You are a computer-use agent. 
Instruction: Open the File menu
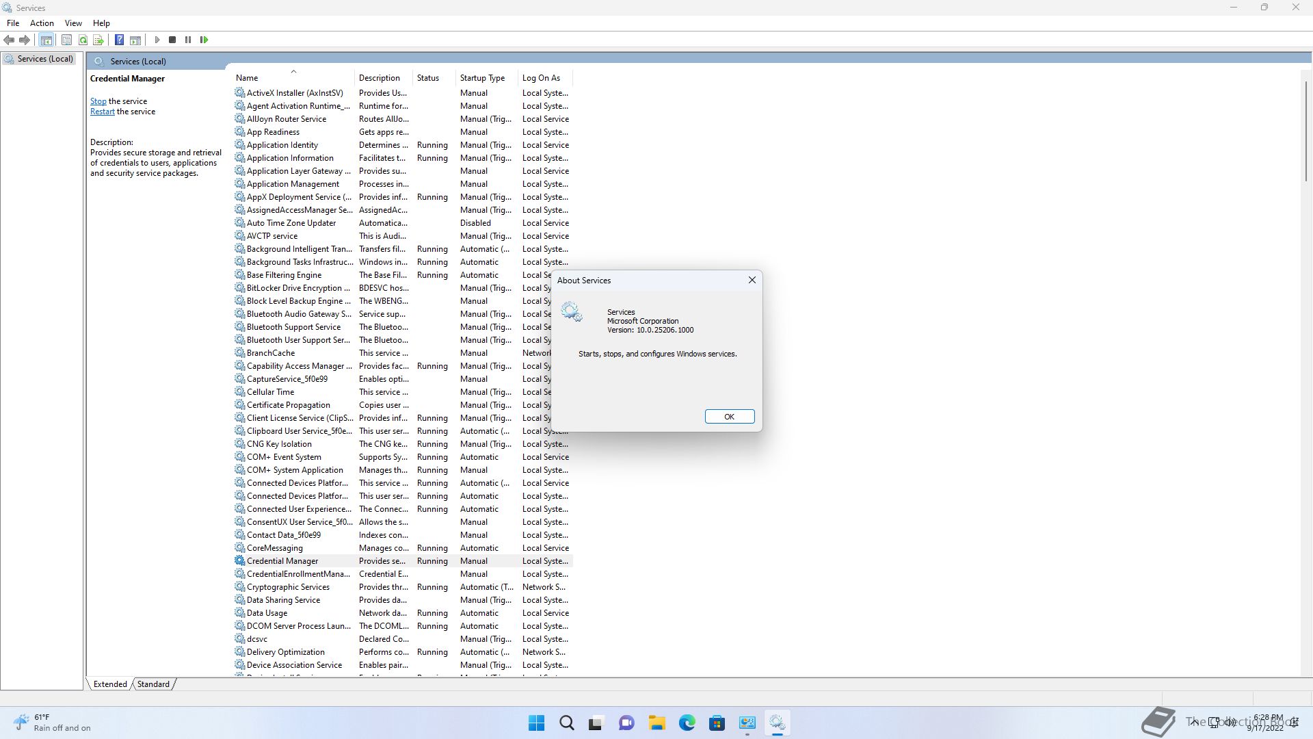point(13,23)
